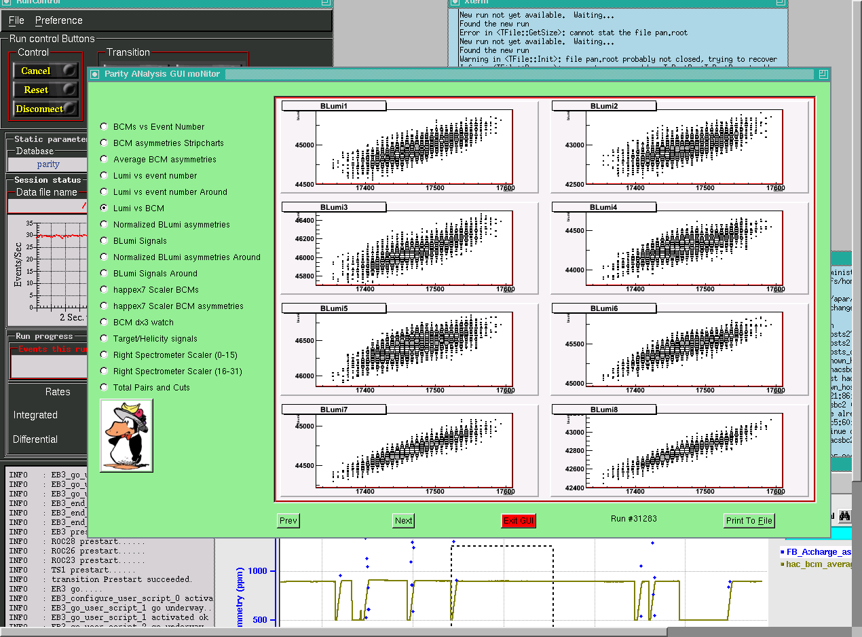The height and width of the screenshot is (637, 862).
Task: Click the Reset button in RunControl
Action: pyautogui.click(x=45, y=90)
